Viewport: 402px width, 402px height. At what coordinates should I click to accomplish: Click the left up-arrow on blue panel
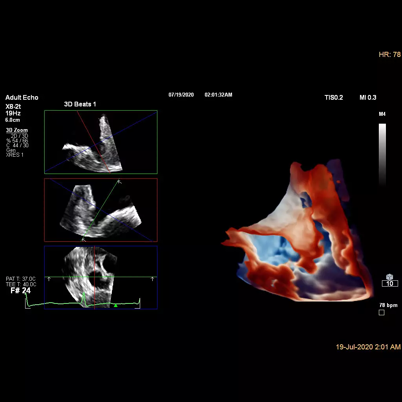pyautogui.click(x=49, y=279)
